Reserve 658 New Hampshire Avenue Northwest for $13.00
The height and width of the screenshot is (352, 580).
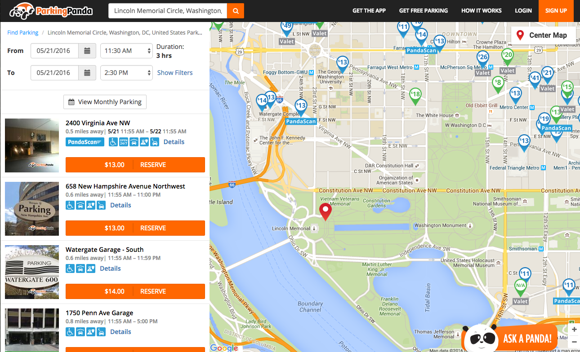pyautogui.click(x=135, y=228)
